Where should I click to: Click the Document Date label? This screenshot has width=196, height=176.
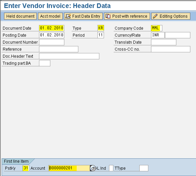tap(17, 28)
